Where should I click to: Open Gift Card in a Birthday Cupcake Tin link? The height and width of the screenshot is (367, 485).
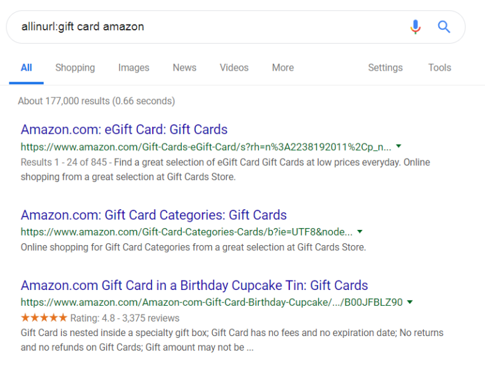195,285
